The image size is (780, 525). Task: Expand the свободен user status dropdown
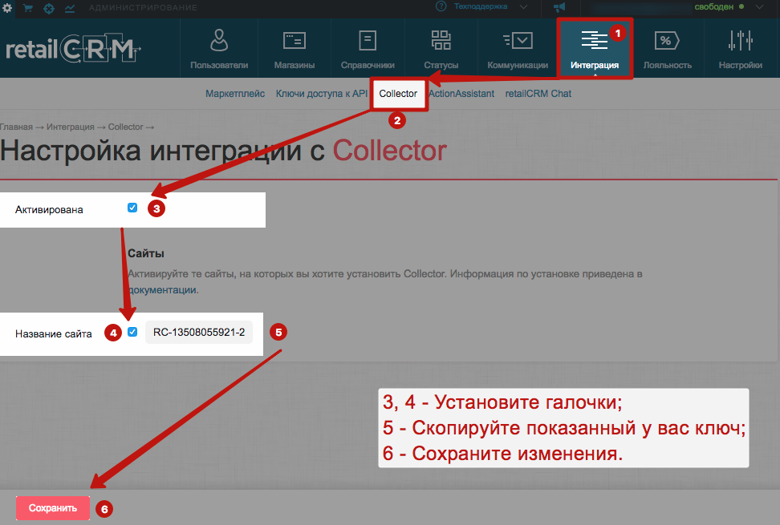click(x=759, y=7)
